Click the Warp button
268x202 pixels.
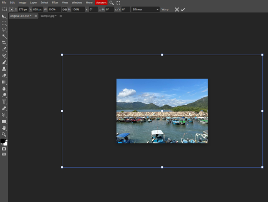point(165,9)
